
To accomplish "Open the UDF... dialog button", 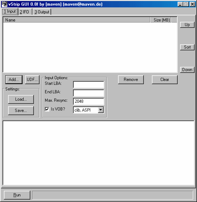I will coord(32,80).
